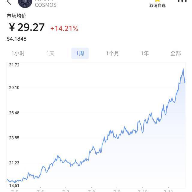
Task: Tap the ¥29.27 market price value
Action: click(x=27, y=27)
